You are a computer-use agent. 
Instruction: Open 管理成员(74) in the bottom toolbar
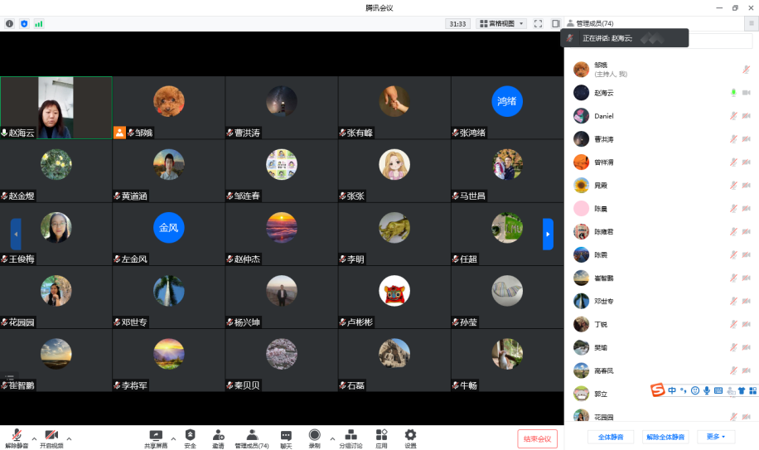(x=251, y=438)
